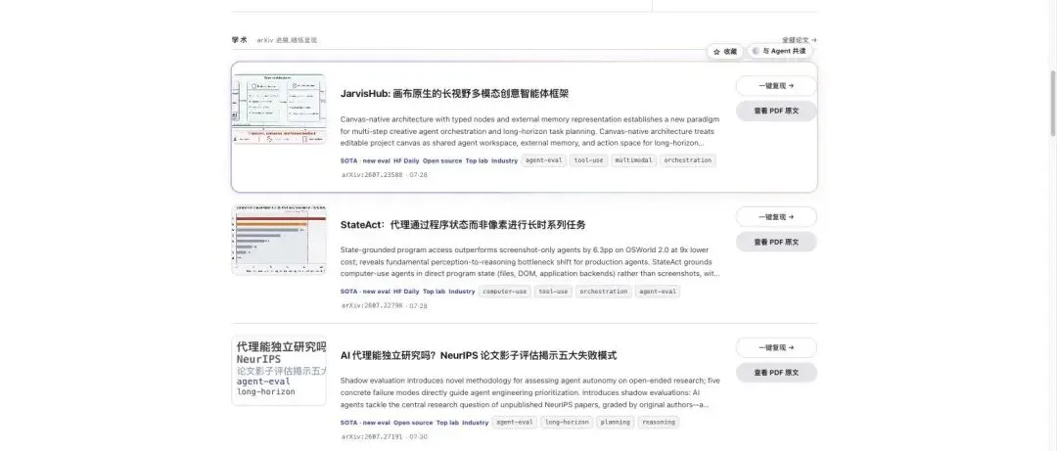The height and width of the screenshot is (451, 1057).
Task: Click the HF Daily label on the JarvisHub paper
Action: coord(406,161)
